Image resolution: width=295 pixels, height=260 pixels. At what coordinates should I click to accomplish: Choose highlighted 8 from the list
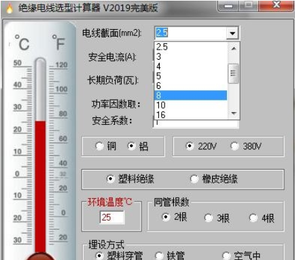tap(190, 95)
